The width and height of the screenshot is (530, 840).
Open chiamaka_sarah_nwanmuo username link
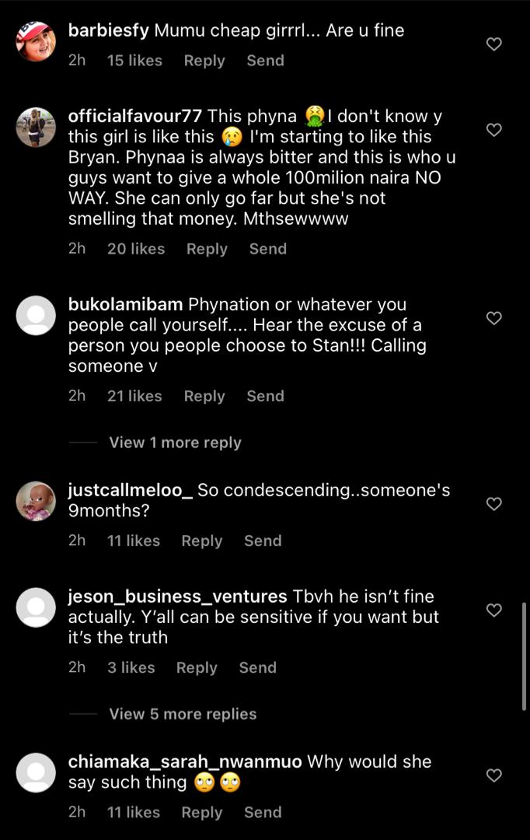coord(185,761)
